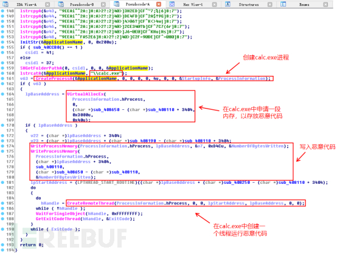Toggle breakpoint dot on line 185

tap(2, 203)
